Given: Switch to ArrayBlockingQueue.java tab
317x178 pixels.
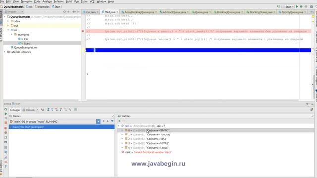Looking at the screenshot, I should [x=139, y=12].
